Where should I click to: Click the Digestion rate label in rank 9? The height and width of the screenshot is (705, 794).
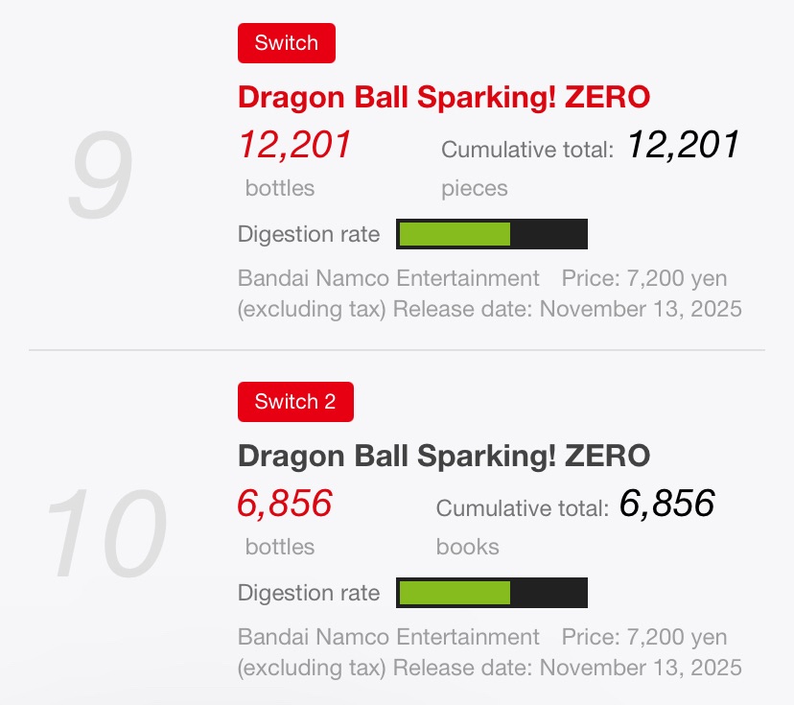[309, 234]
